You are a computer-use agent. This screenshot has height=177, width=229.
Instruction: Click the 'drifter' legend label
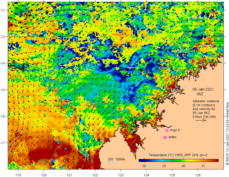click(x=172, y=137)
